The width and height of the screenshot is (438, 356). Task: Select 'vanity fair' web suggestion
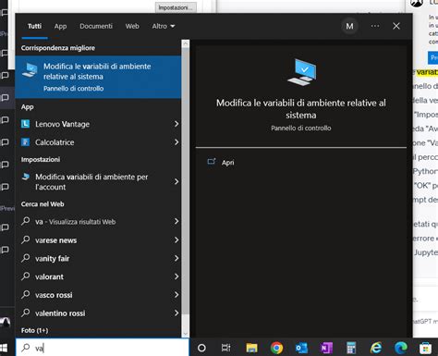click(x=98, y=258)
